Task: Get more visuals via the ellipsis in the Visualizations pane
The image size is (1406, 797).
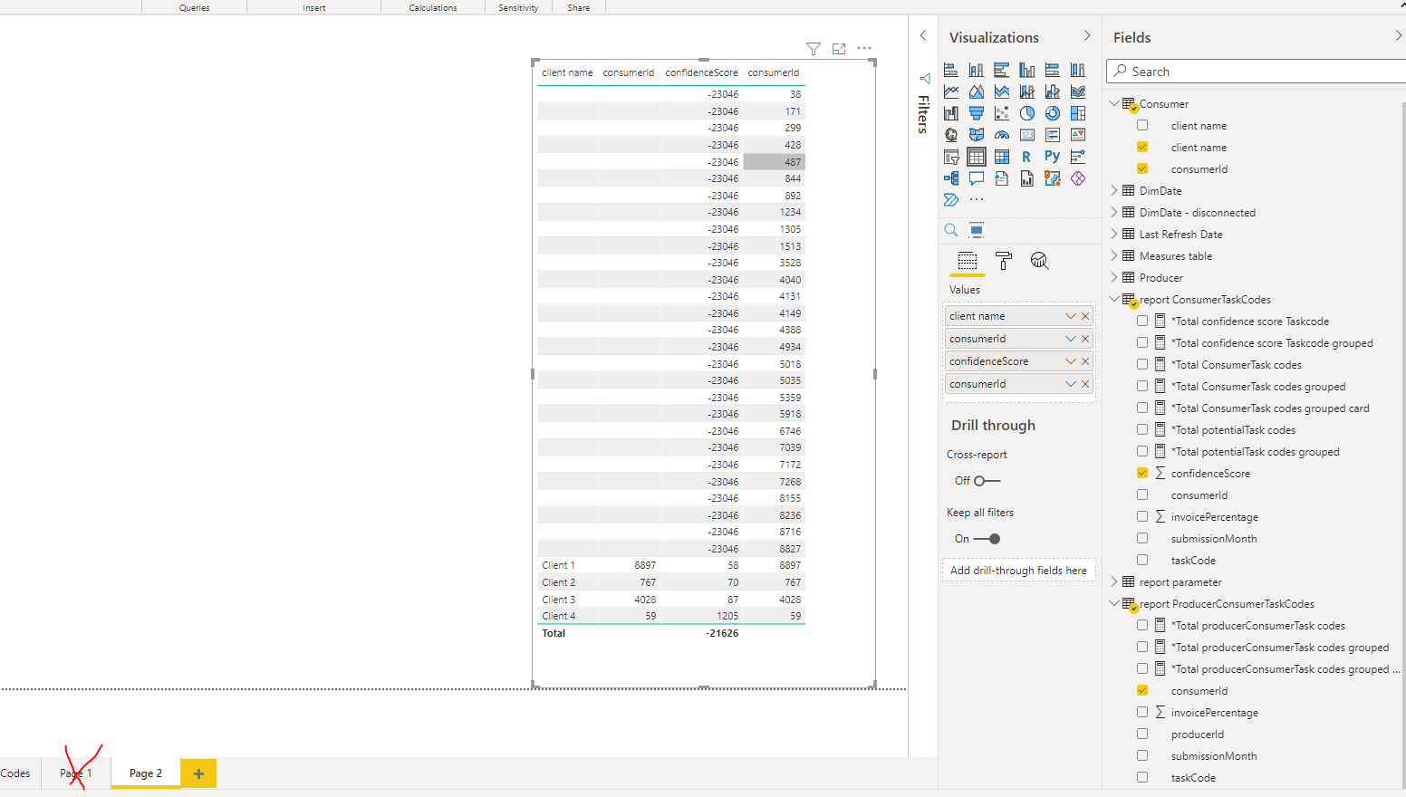Action: pyautogui.click(x=976, y=199)
